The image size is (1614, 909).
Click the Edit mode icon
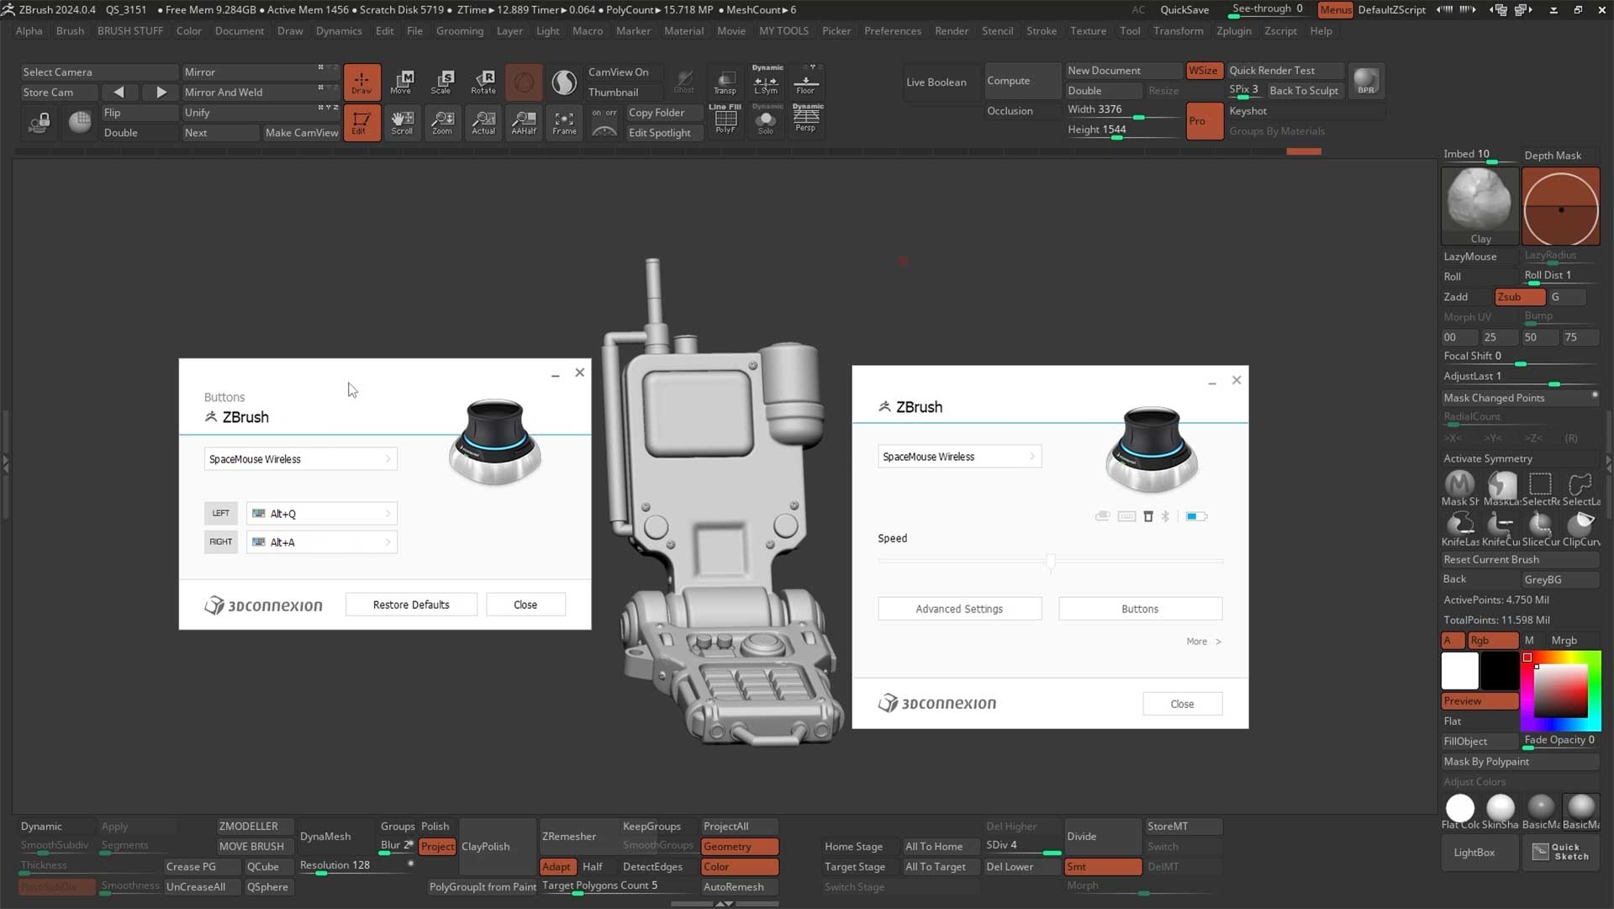coord(361,123)
